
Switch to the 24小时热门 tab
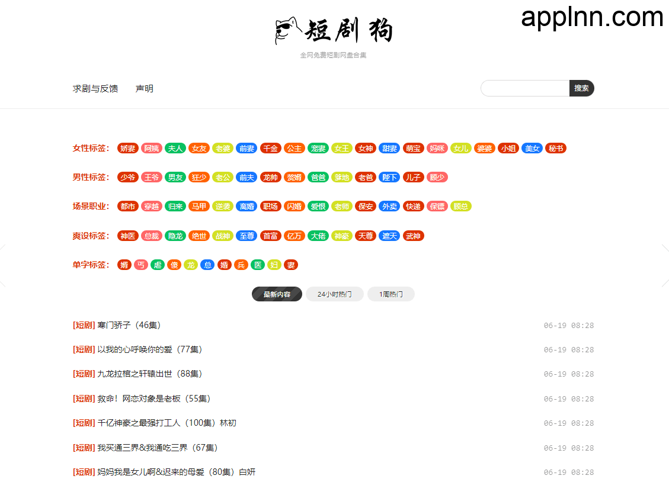(x=334, y=294)
